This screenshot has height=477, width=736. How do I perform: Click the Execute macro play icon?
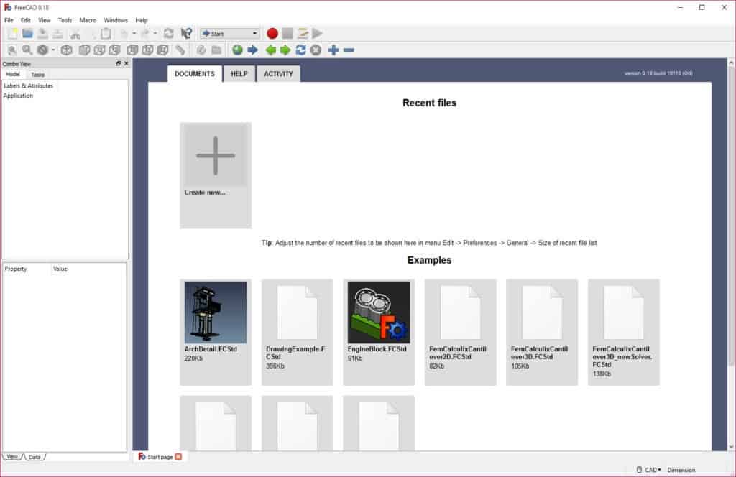(x=318, y=33)
